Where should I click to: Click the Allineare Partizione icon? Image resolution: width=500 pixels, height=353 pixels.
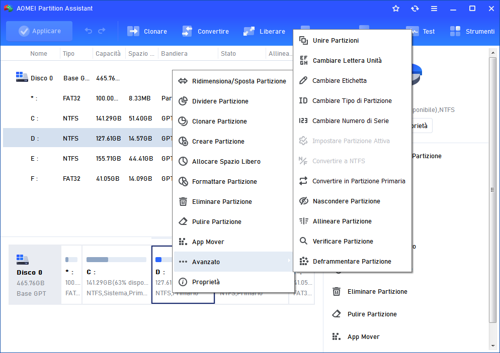tap(304, 221)
